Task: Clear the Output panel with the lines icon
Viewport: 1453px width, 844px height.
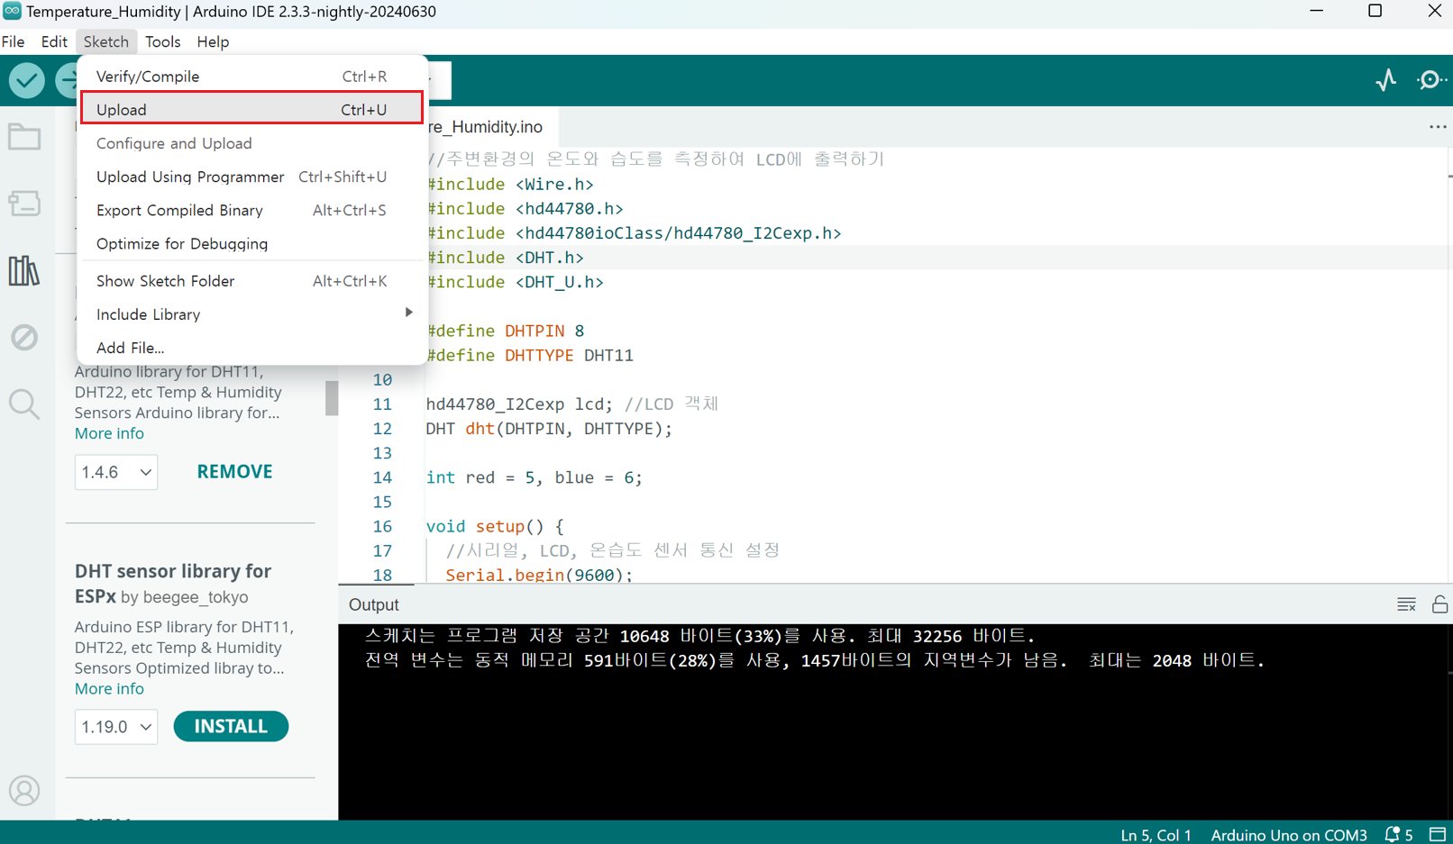Action: pyautogui.click(x=1406, y=604)
